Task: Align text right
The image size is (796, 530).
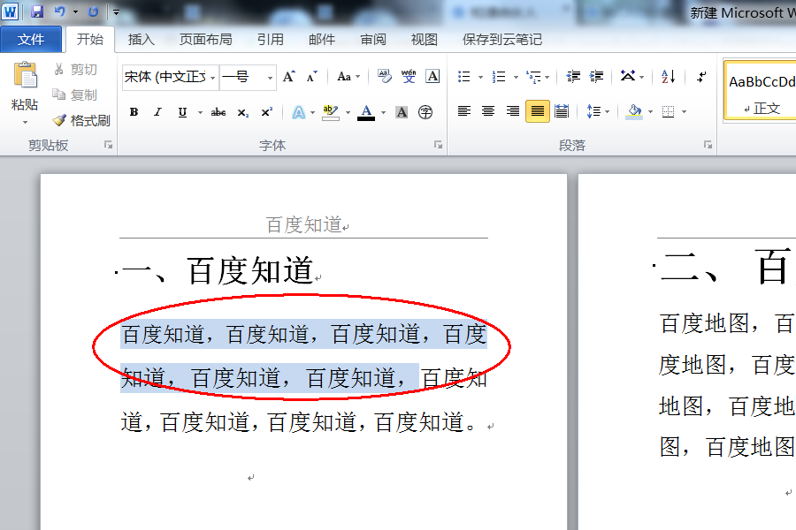Action: pyautogui.click(x=513, y=111)
